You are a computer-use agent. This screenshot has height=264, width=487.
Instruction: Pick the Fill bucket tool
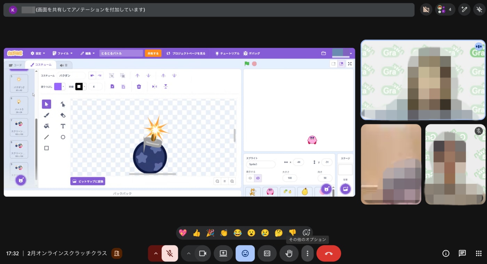pos(46,126)
